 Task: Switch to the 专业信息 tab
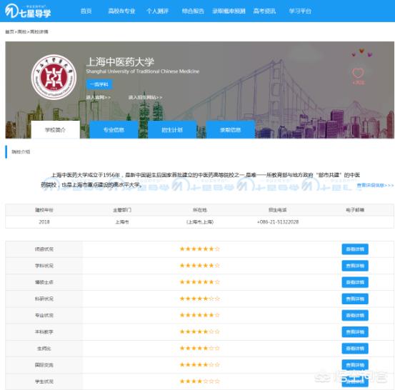pos(114,130)
